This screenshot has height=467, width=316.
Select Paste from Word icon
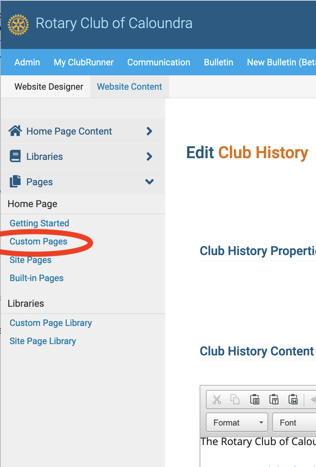(x=293, y=400)
